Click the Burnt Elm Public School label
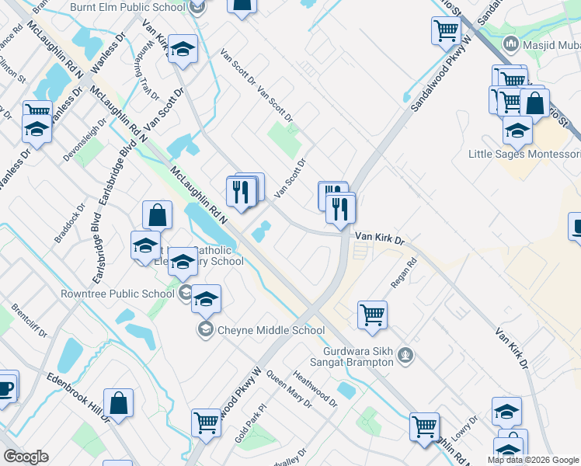The width and height of the screenshot is (581, 466). 127,7
